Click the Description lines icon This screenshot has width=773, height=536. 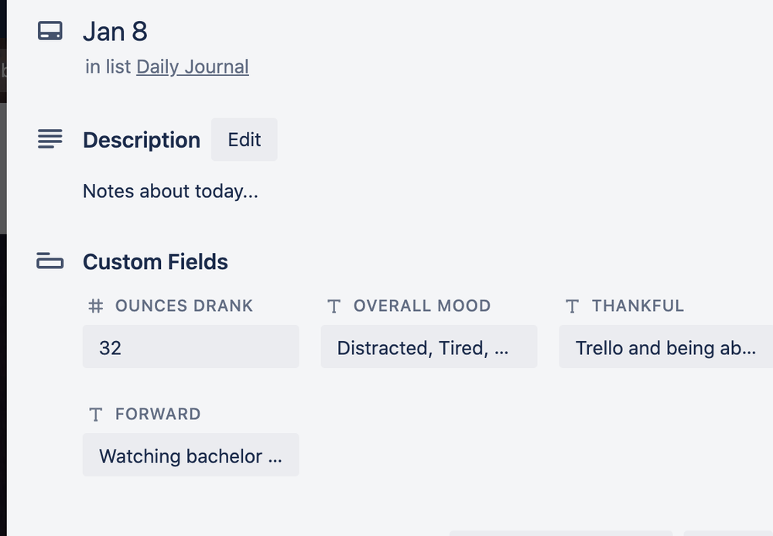tap(50, 140)
